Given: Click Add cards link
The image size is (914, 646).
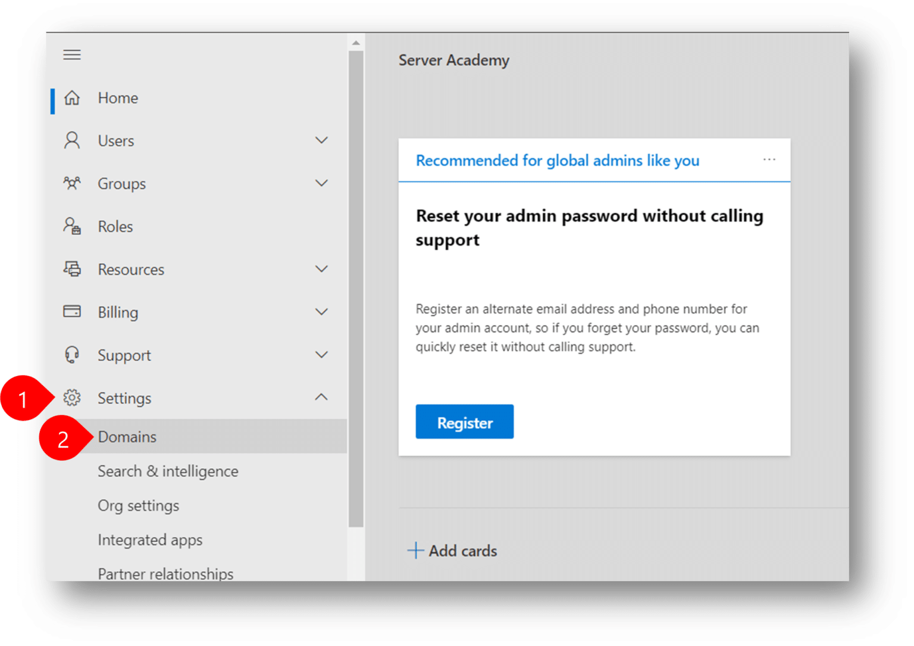Looking at the screenshot, I should [452, 551].
